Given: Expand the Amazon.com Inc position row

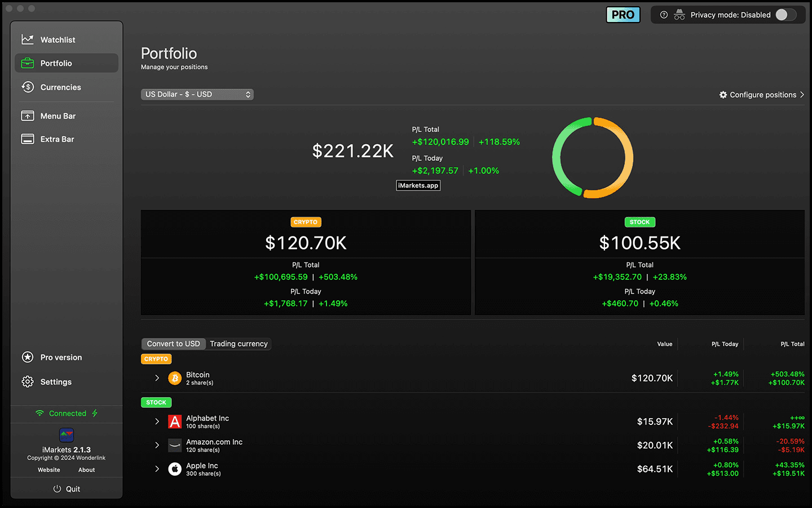Looking at the screenshot, I should point(157,445).
